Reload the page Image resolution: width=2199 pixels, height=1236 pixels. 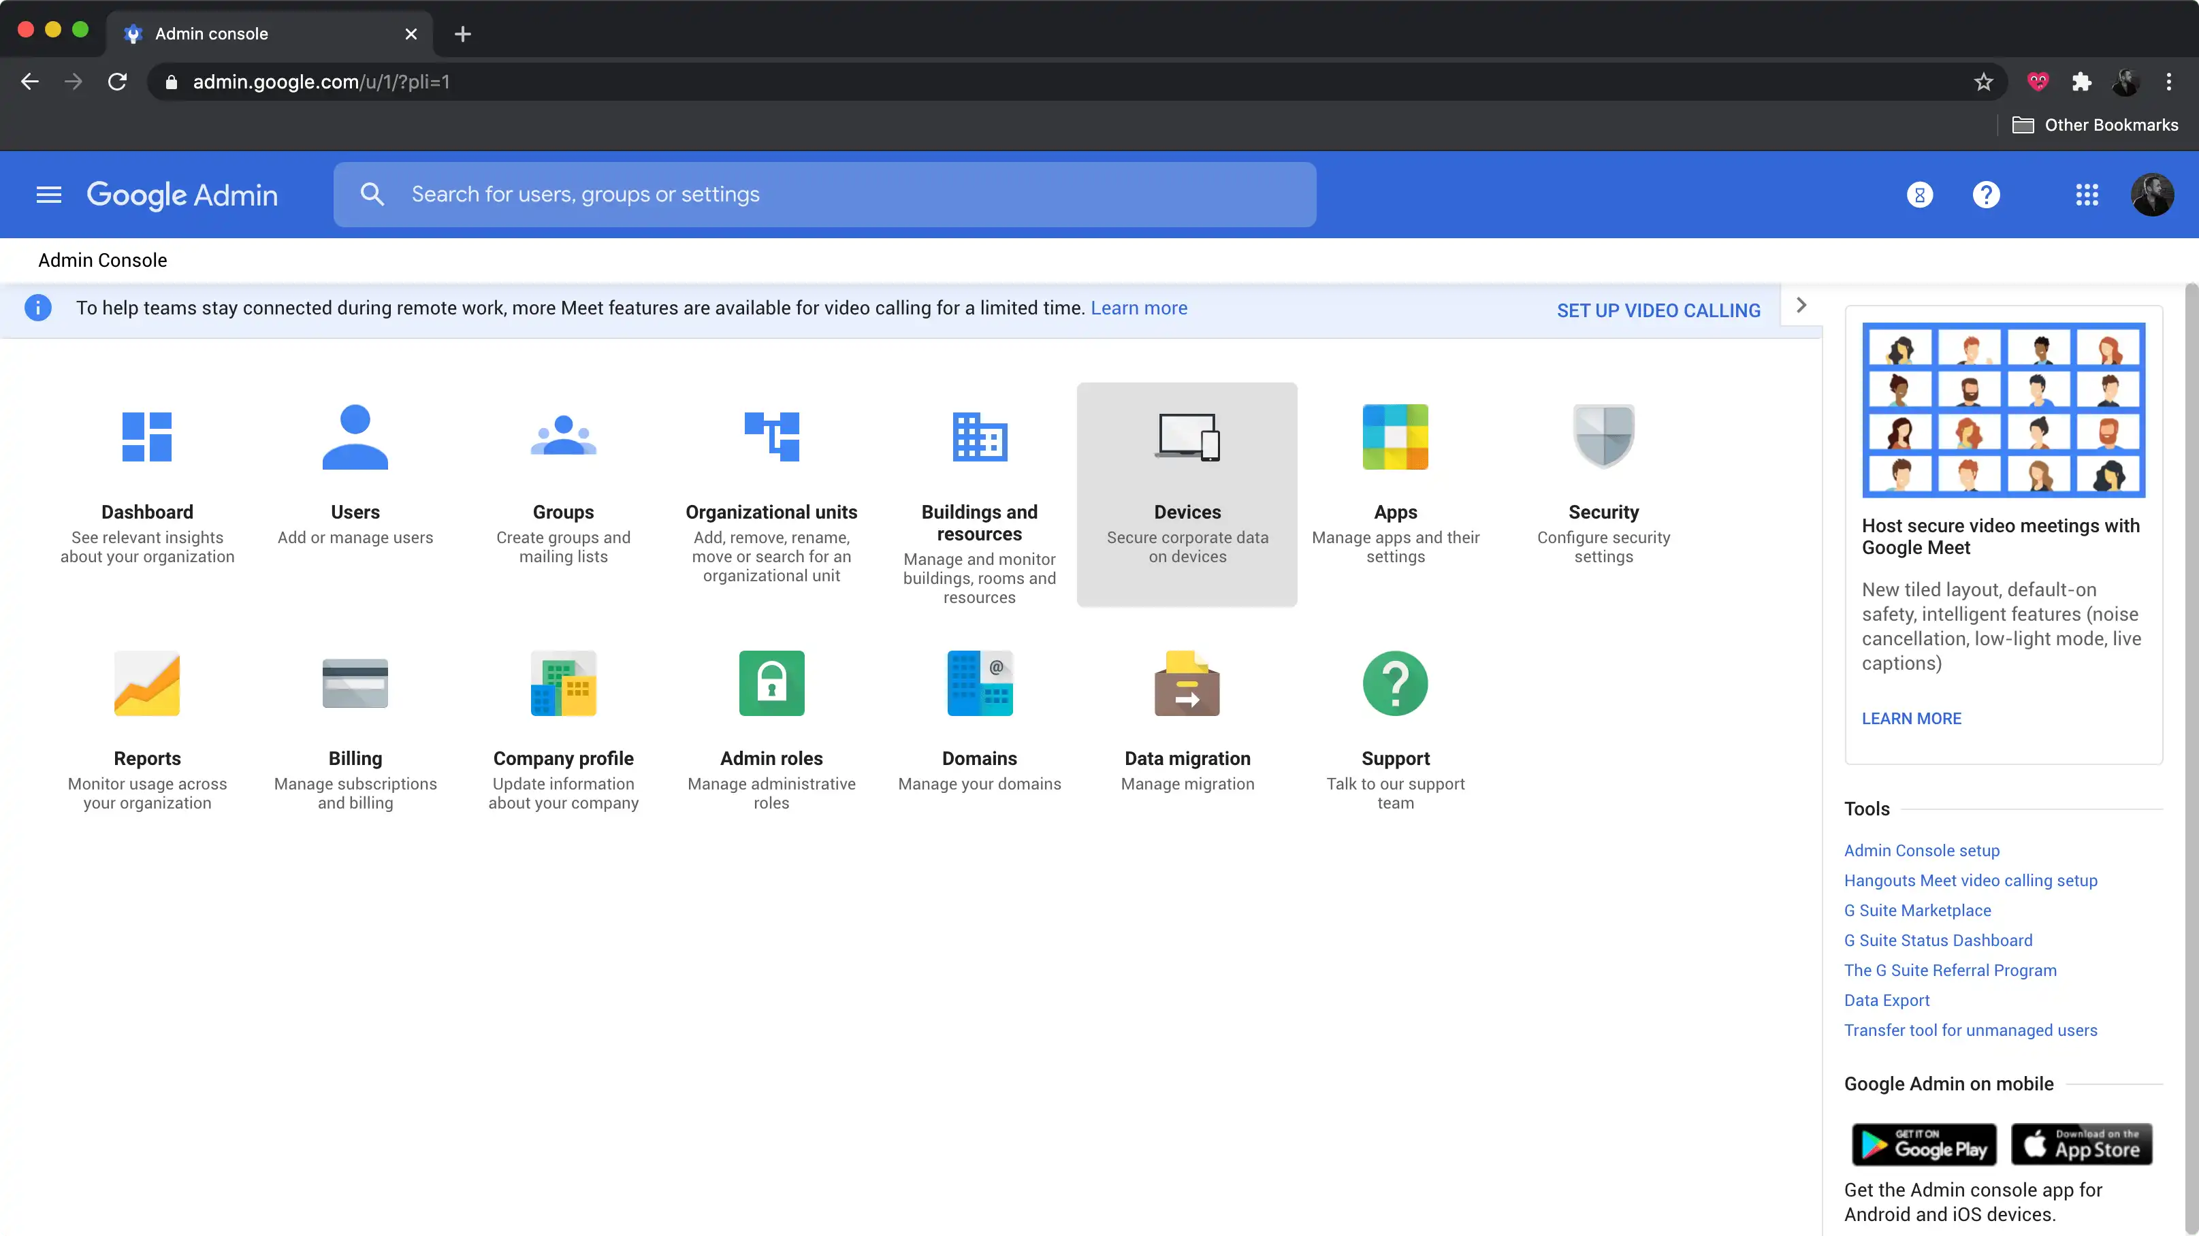coord(118,82)
